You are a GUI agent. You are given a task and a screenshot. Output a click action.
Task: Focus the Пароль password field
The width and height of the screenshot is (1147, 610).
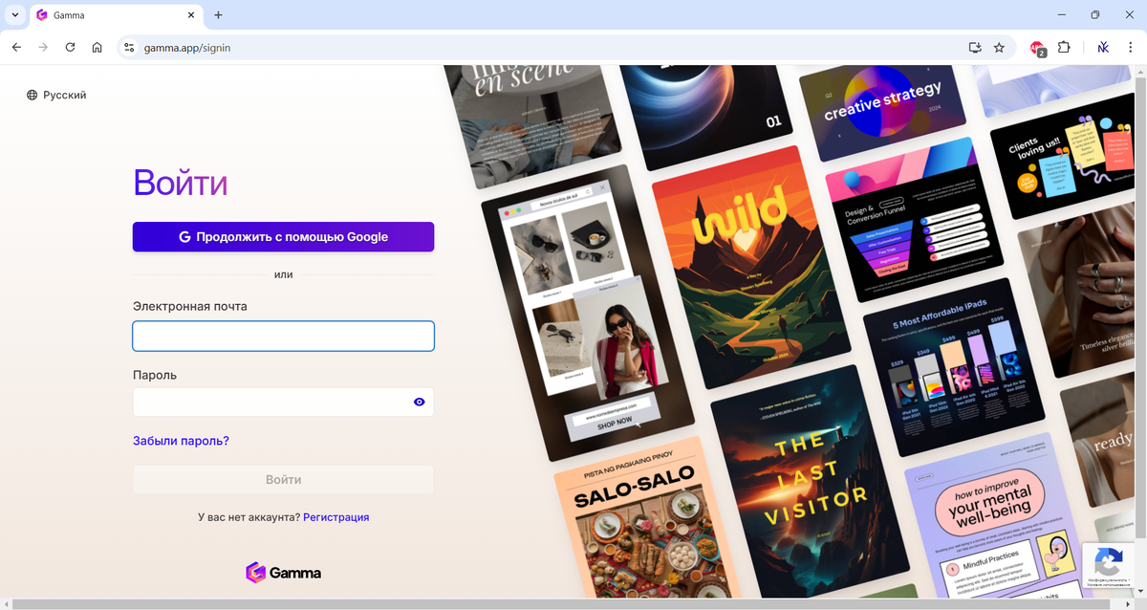click(283, 402)
